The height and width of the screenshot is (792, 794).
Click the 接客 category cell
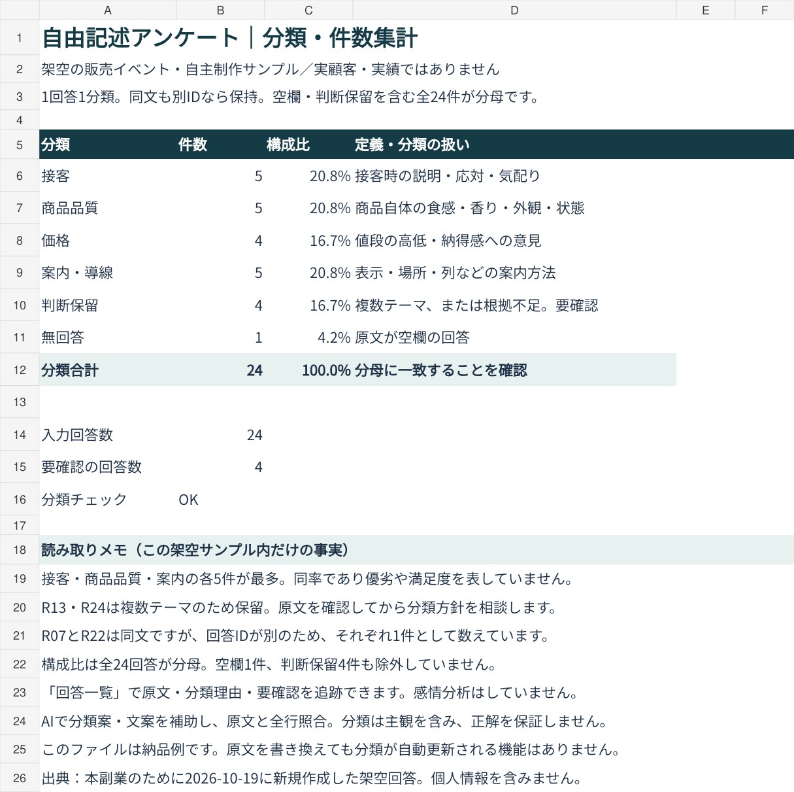click(108, 176)
